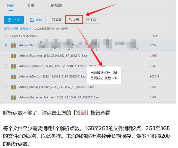Click the 已选中1个文件/文件夹 label

24,36
